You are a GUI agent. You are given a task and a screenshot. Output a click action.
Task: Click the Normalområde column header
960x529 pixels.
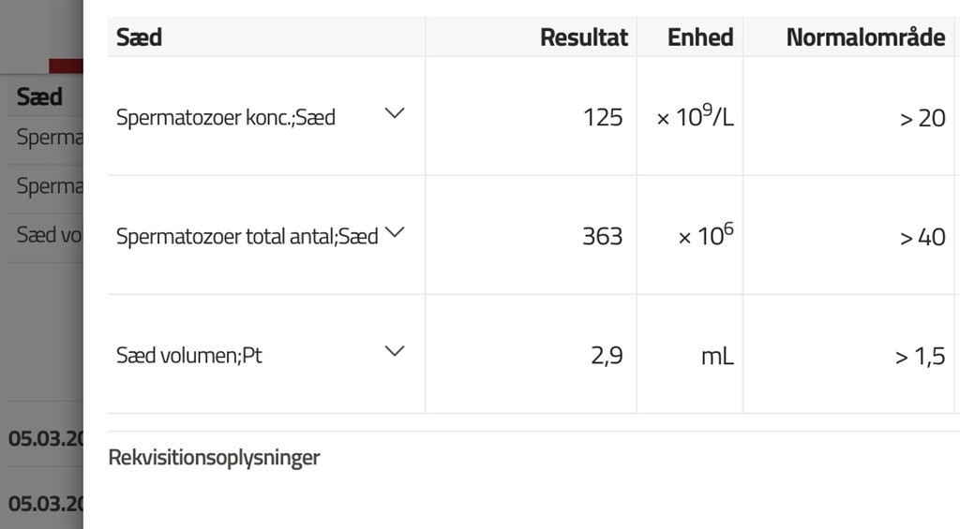864,37
